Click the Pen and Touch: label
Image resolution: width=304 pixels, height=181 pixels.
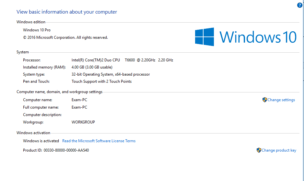click(x=36, y=81)
